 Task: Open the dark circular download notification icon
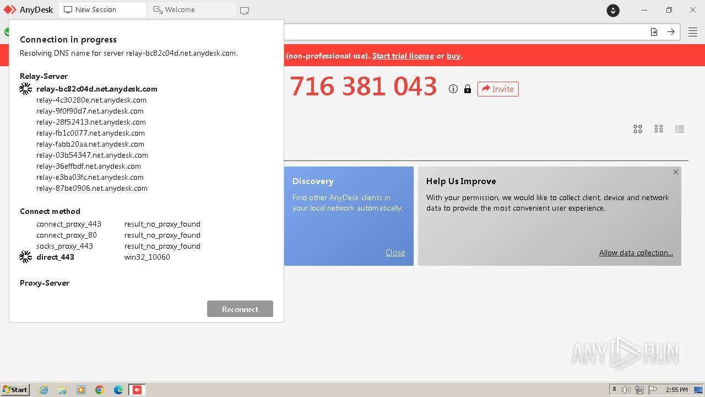pyautogui.click(x=613, y=10)
